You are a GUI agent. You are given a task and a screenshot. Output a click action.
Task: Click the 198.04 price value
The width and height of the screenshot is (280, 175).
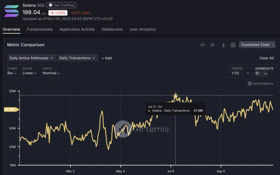(x=31, y=13)
